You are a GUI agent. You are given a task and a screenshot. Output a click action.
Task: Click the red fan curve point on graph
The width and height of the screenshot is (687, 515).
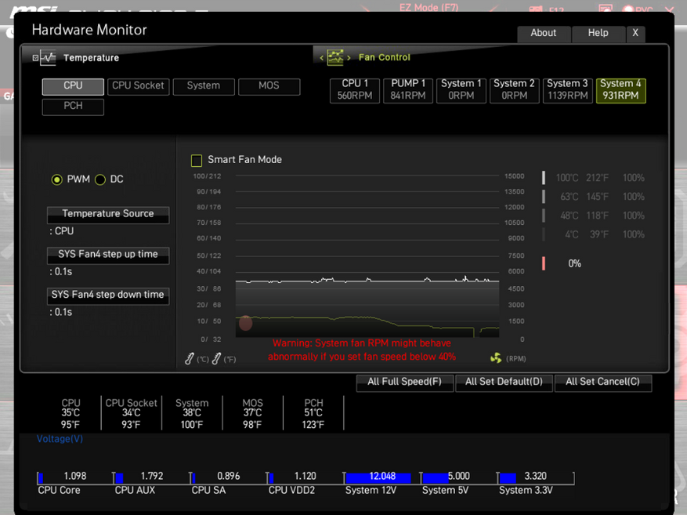[x=245, y=323]
